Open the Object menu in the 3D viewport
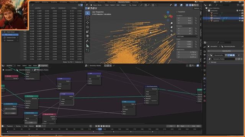Viewport: 245px width, 137px height. 123,5
